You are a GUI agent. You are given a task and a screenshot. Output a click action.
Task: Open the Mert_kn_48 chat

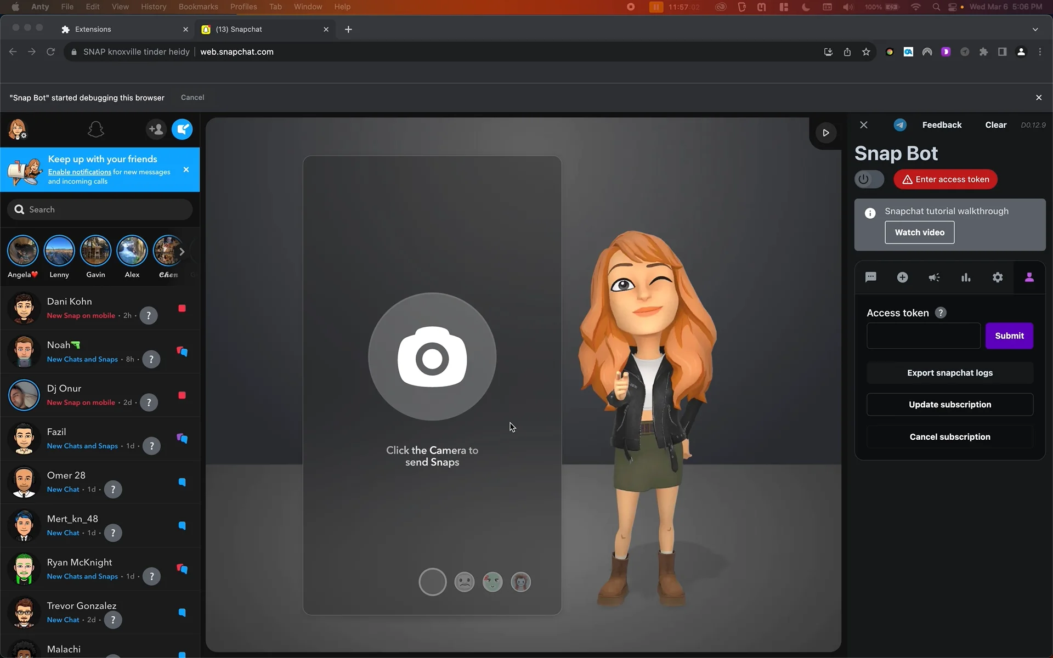[x=100, y=525]
